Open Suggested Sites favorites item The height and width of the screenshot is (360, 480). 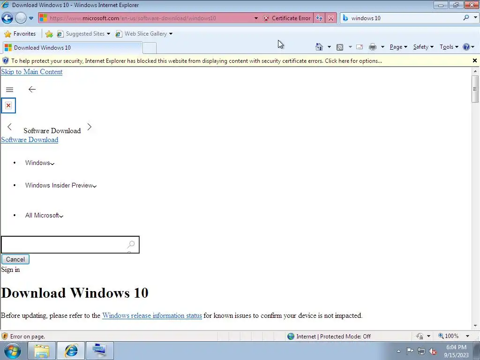[x=83, y=34]
